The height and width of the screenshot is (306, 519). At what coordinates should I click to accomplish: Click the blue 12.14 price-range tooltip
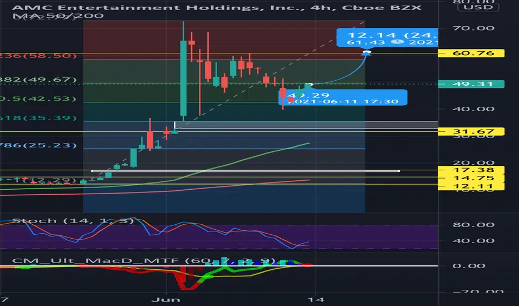pyautogui.click(x=387, y=38)
